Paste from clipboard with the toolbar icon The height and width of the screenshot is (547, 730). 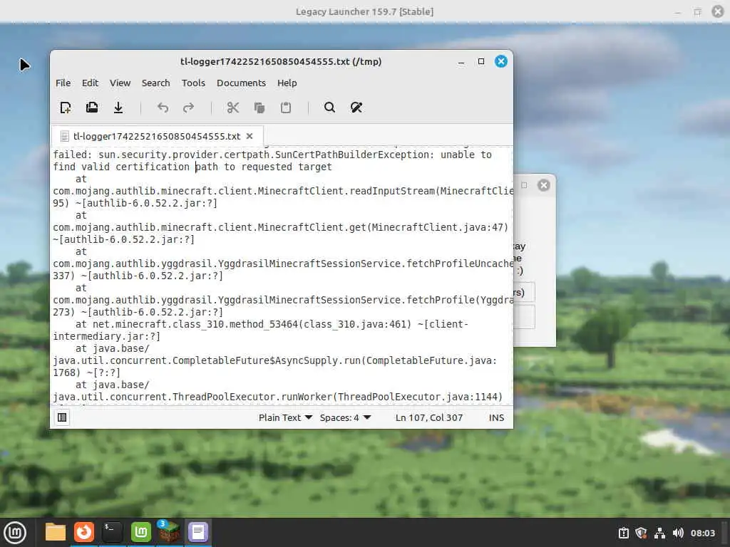pyautogui.click(x=286, y=108)
